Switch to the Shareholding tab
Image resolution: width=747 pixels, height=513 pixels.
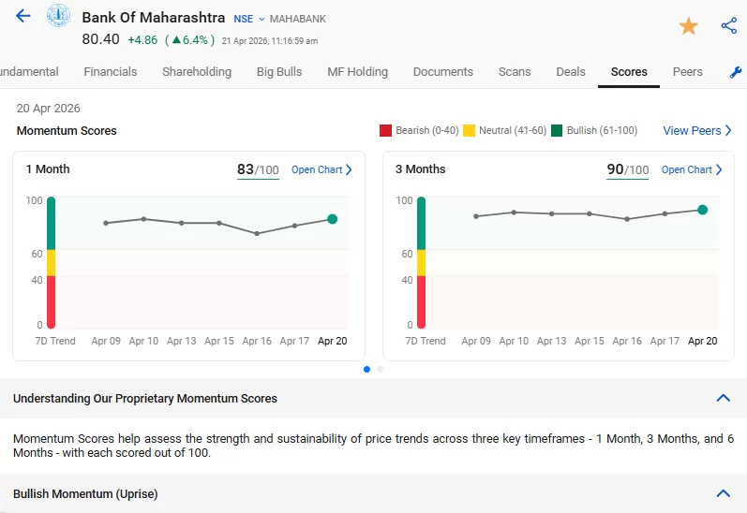(x=197, y=72)
